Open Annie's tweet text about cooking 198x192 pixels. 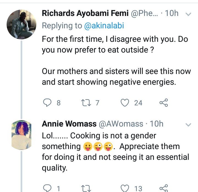[116, 152]
